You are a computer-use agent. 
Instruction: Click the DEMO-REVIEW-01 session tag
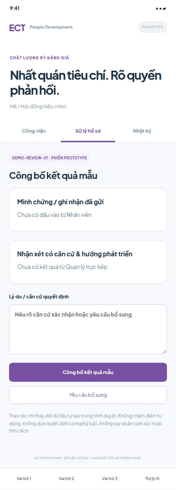(x=50, y=158)
